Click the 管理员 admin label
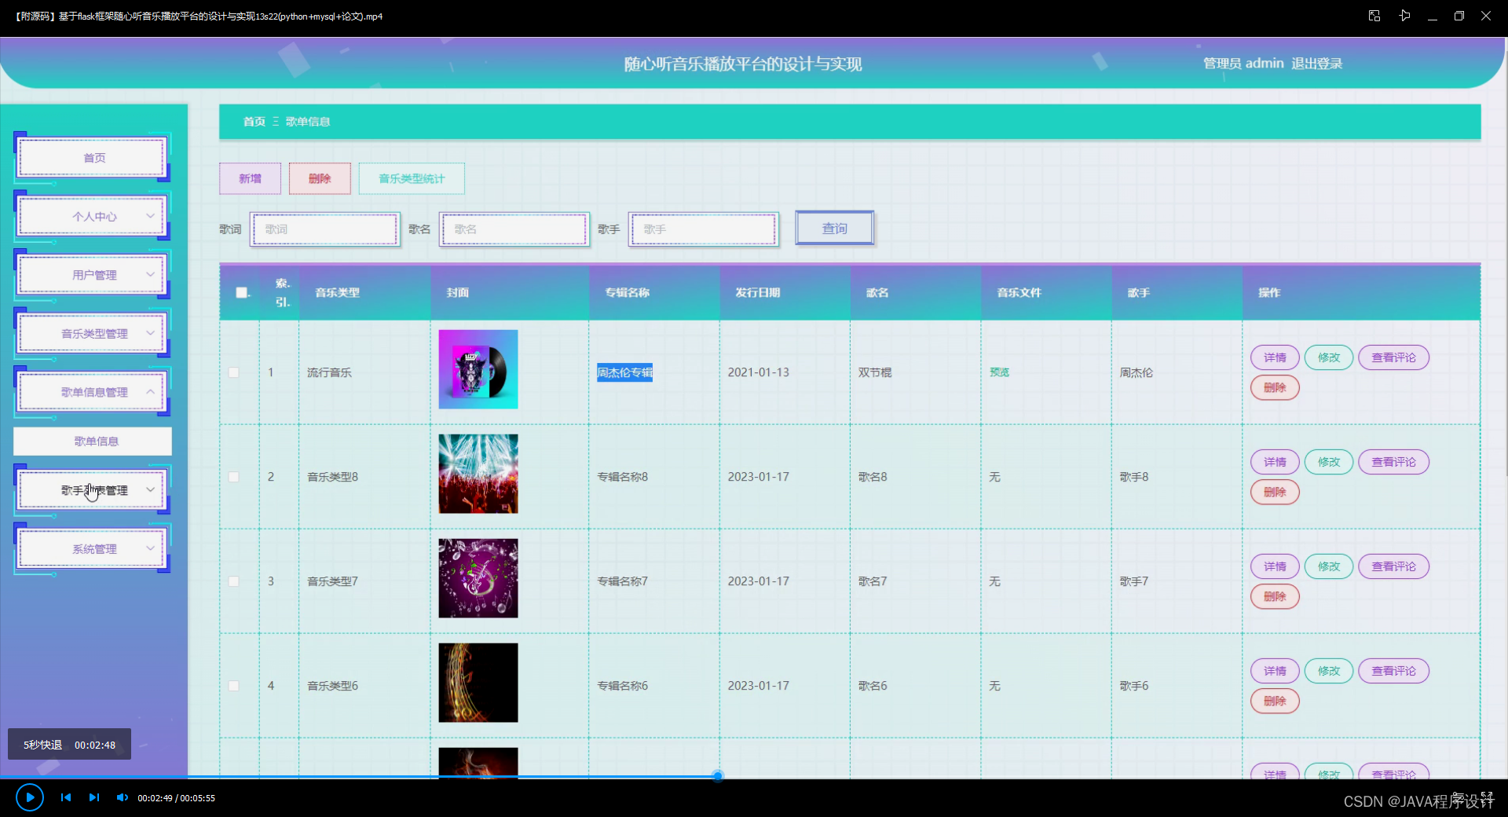The width and height of the screenshot is (1508, 817). tap(1243, 64)
